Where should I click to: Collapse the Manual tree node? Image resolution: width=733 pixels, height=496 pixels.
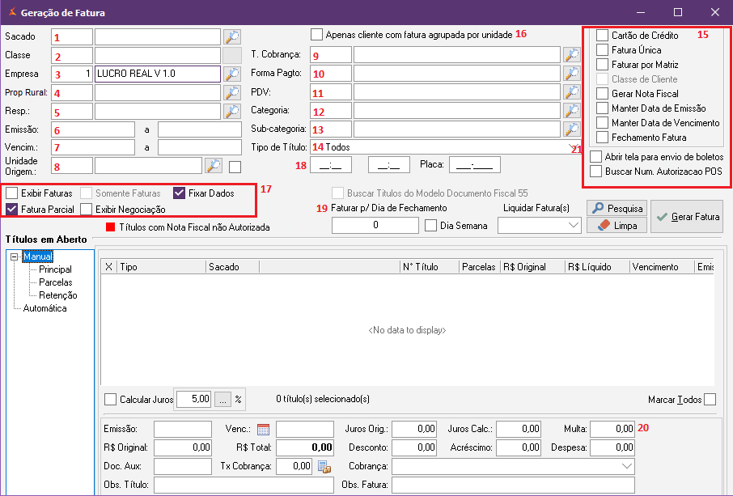click(x=14, y=256)
